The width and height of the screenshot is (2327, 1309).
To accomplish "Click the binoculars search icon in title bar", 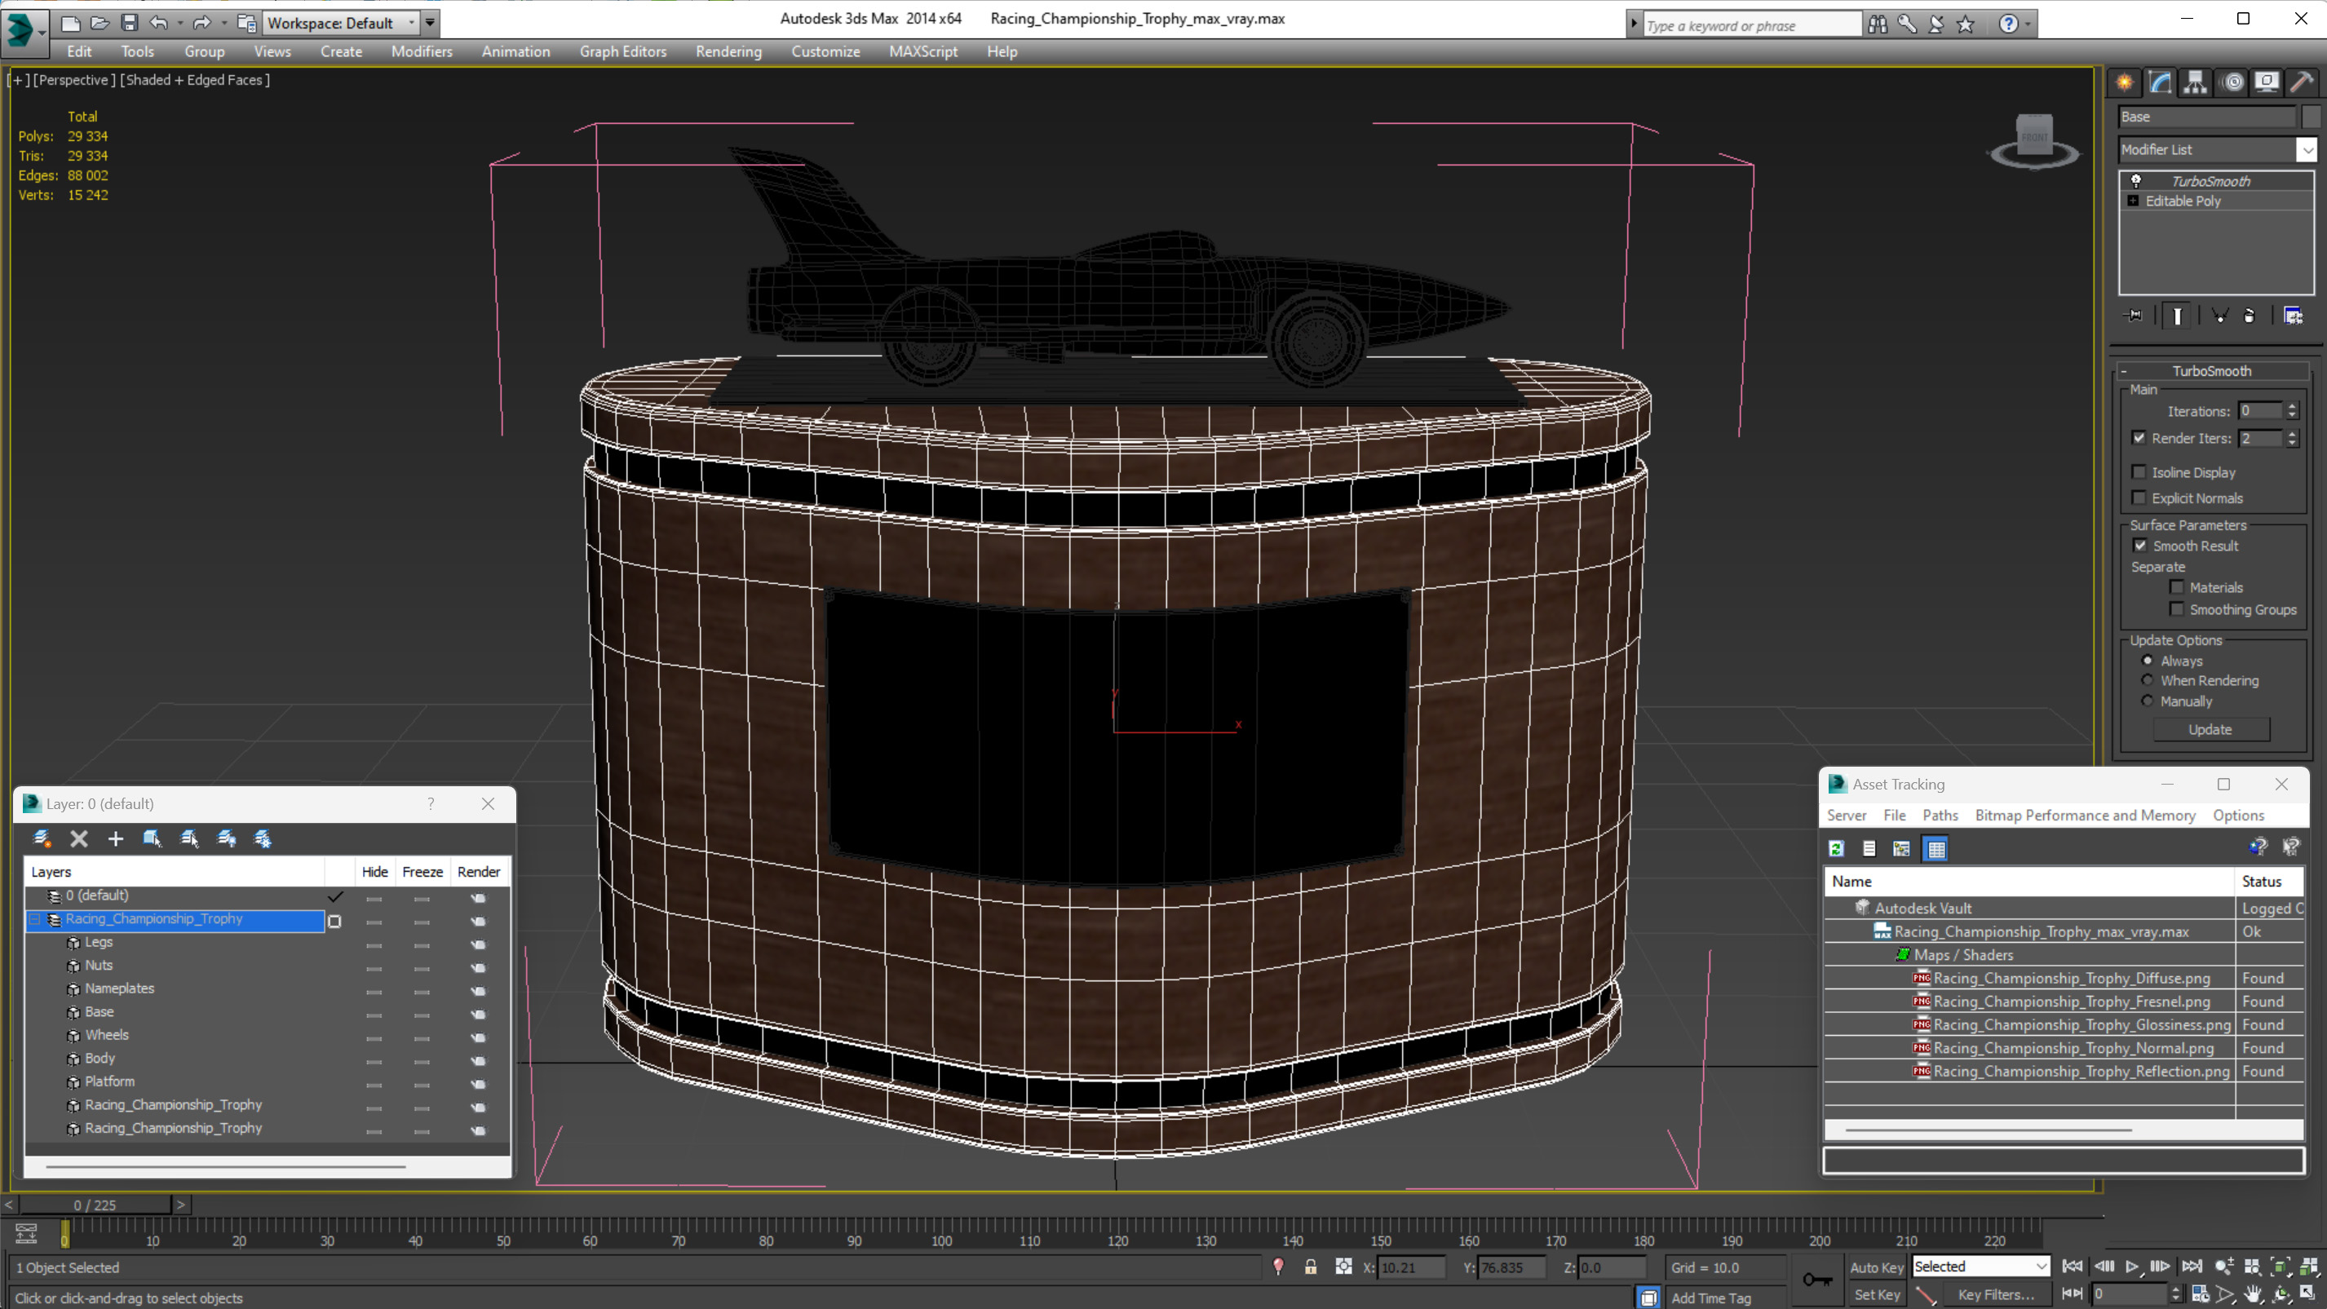I will click(1877, 24).
